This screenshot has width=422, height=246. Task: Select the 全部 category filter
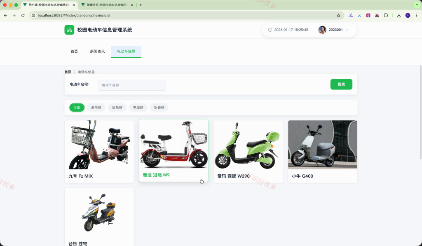(x=77, y=108)
